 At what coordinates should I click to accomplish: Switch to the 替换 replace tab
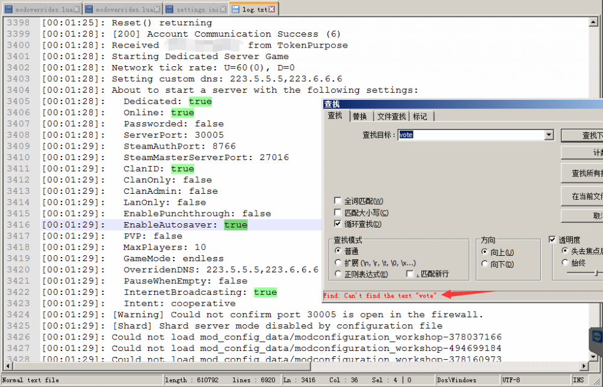pos(359,116)
